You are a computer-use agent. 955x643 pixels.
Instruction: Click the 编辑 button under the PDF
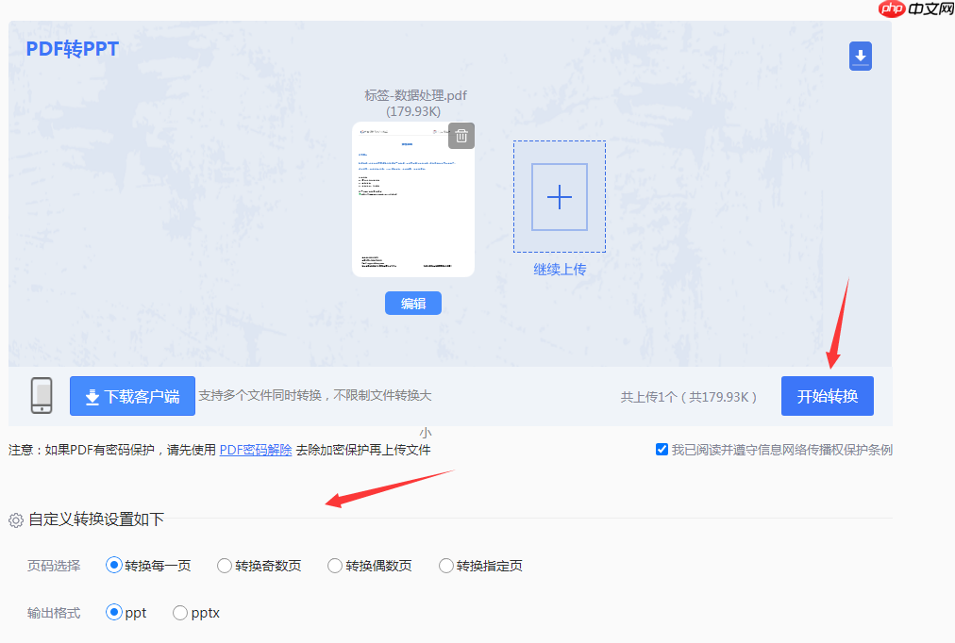click(x=412, y=303)
